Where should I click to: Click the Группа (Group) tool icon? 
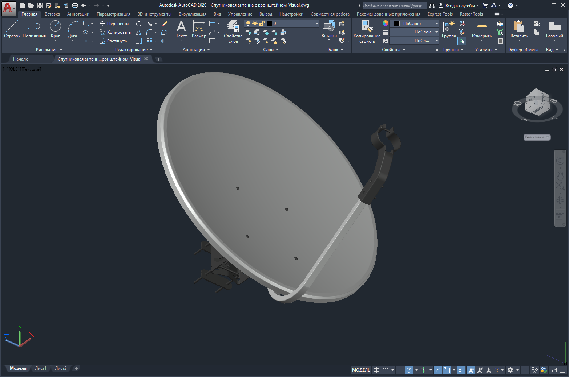tap(449, 29)
